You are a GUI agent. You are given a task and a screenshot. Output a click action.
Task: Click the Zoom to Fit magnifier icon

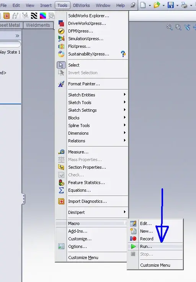169,27
